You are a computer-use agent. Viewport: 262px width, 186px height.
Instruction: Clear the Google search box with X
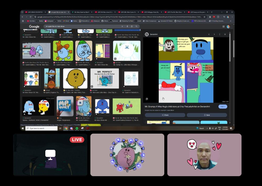(x=122, y=26)
